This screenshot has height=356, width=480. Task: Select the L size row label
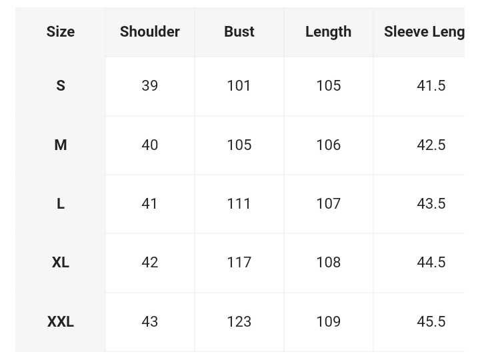[x=61, y=203]
